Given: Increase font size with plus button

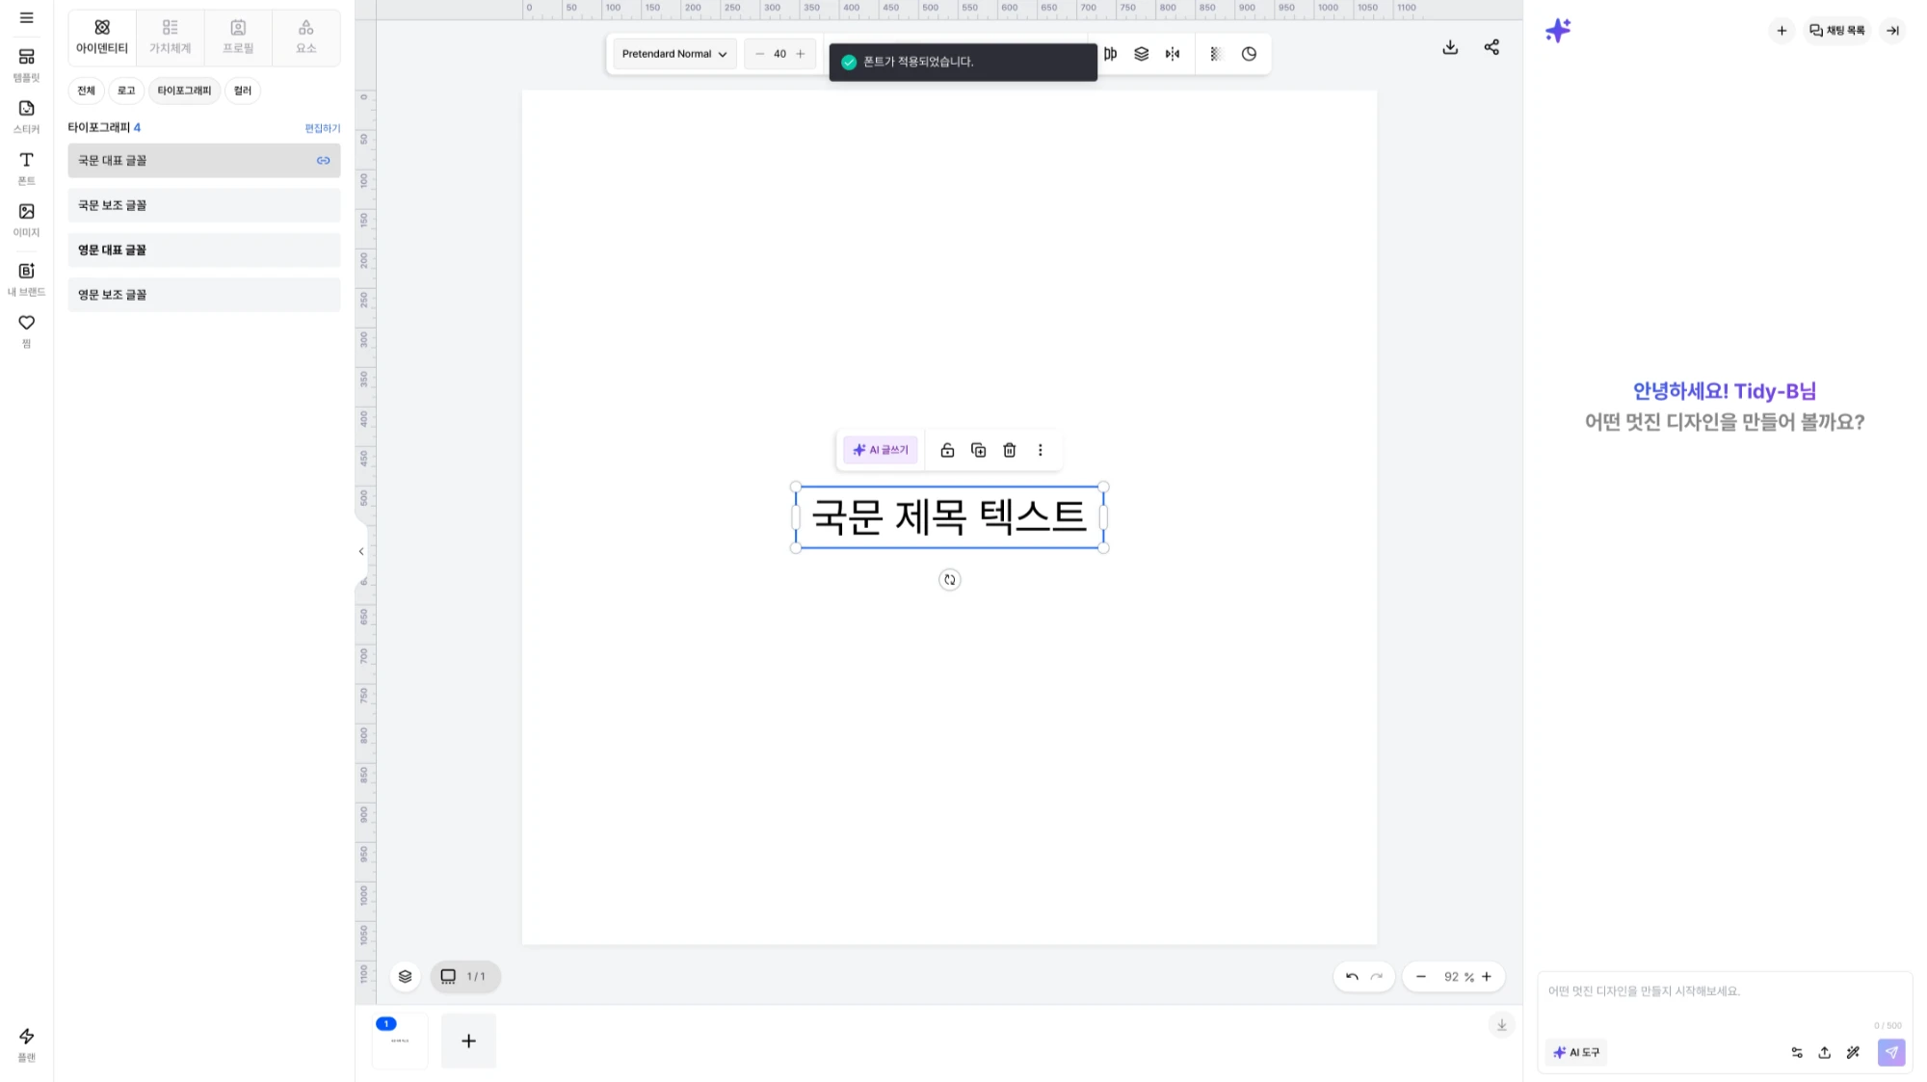Looking at the screenshot, I should 801,54.
